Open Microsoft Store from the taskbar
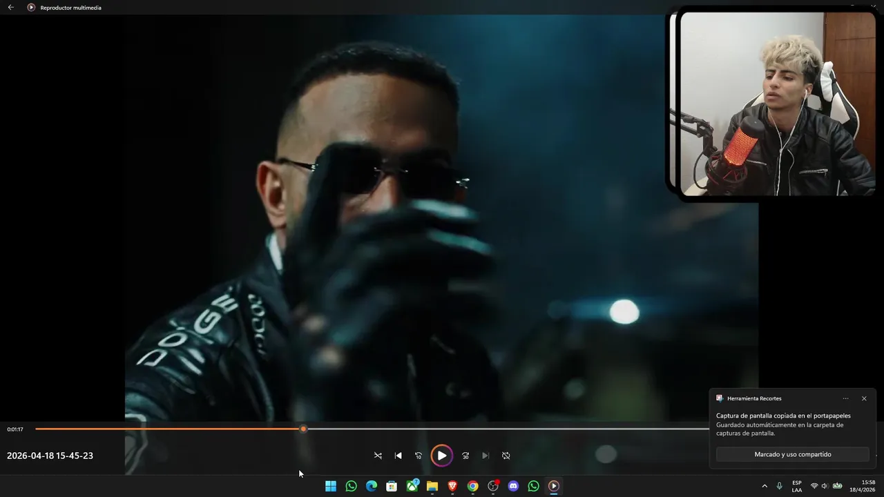 click(392, 486)
